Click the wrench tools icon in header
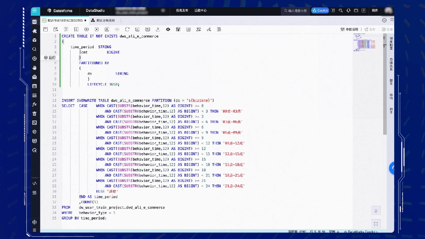 click(x=341, y=11)
